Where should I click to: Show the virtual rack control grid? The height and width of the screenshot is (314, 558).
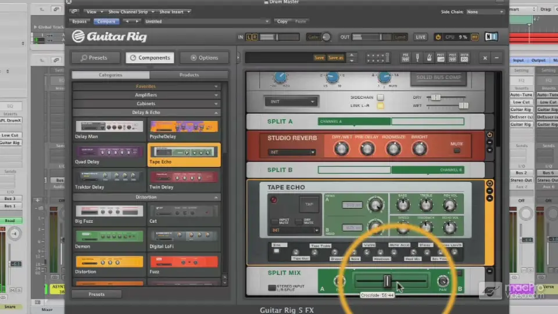378,58
